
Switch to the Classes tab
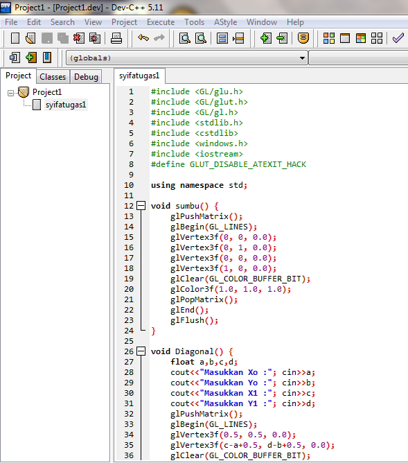(x=53, y=77)
